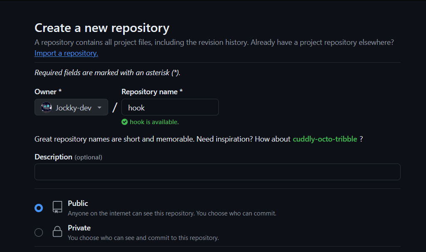The image size is (426, 252).
Task: Open the Import a repository link
Action: point(66,53)
